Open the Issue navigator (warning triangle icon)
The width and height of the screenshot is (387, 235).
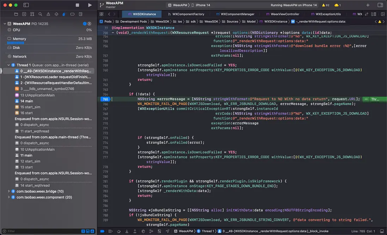(x=48, y=14)
